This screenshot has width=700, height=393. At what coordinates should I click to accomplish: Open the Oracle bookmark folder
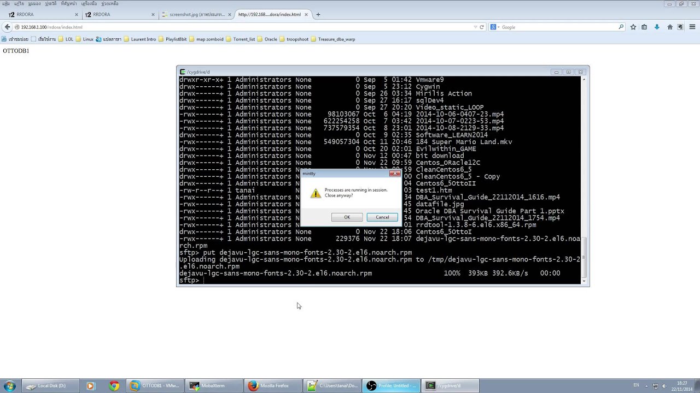267,39
